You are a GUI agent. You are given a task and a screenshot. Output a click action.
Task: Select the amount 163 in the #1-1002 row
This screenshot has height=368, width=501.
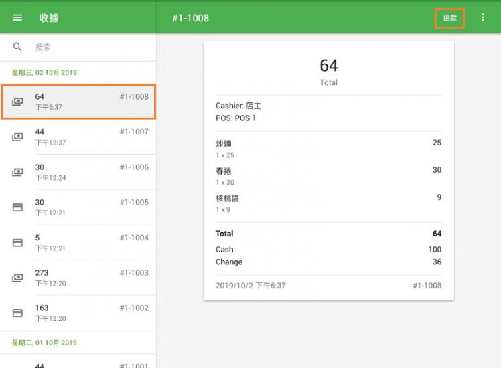click(x=42, y=308)
